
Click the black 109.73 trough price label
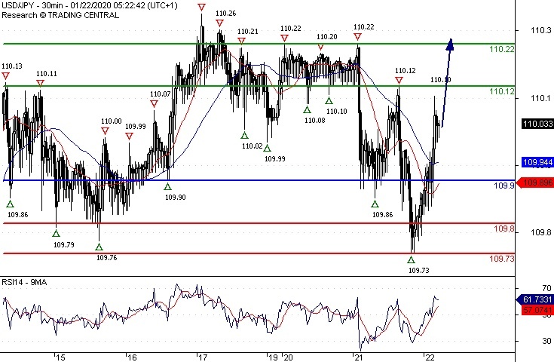pyautogui.click(x=419, y=271)
